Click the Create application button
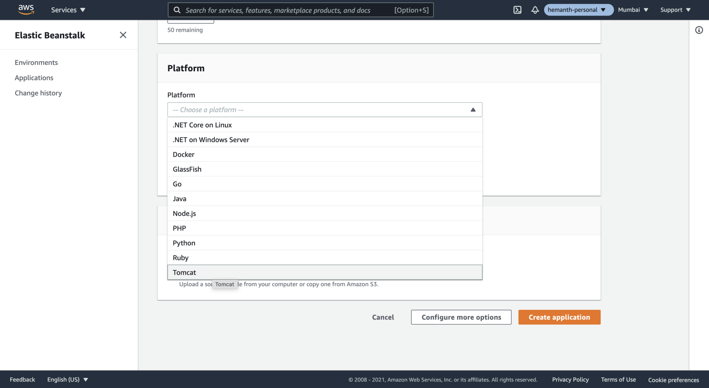The height and width of the screenshot is (388, 709). click(x=559, y=317)
